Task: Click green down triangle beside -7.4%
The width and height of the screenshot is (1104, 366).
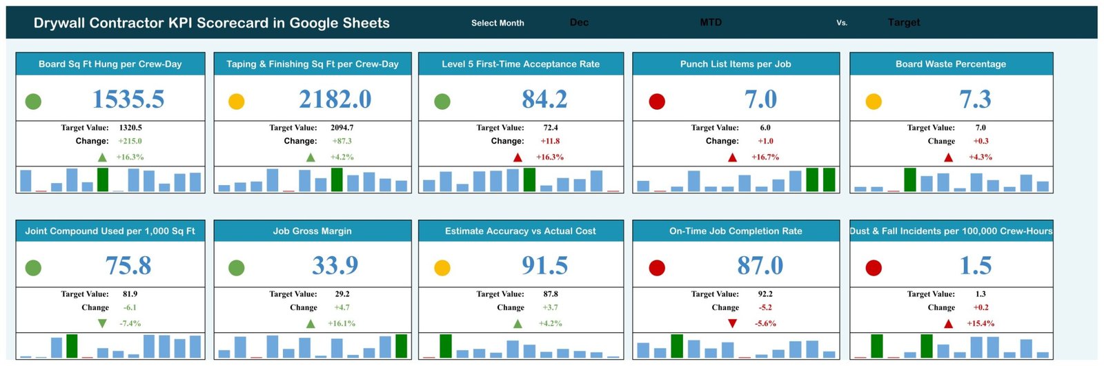Action: click(102, 323)
